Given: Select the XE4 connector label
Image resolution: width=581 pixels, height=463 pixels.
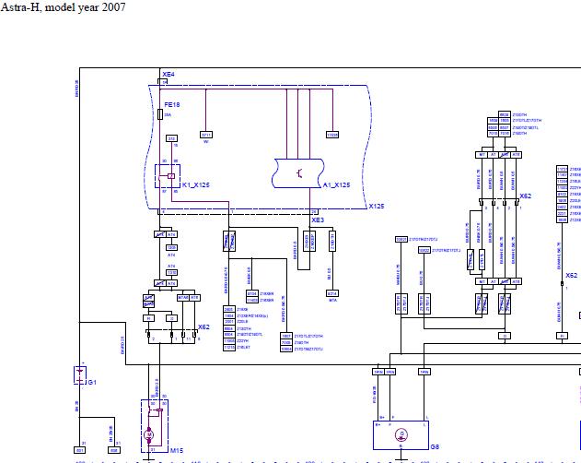Looking at the screenshot, I should 168,75.
